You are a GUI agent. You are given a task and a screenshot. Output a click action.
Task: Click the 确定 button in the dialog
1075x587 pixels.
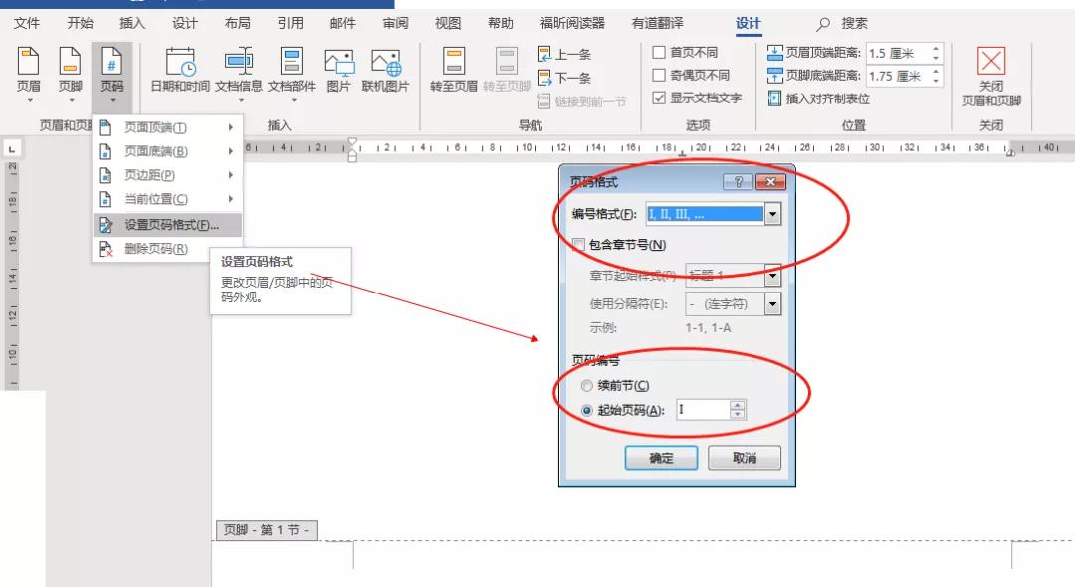coord(662,457)
